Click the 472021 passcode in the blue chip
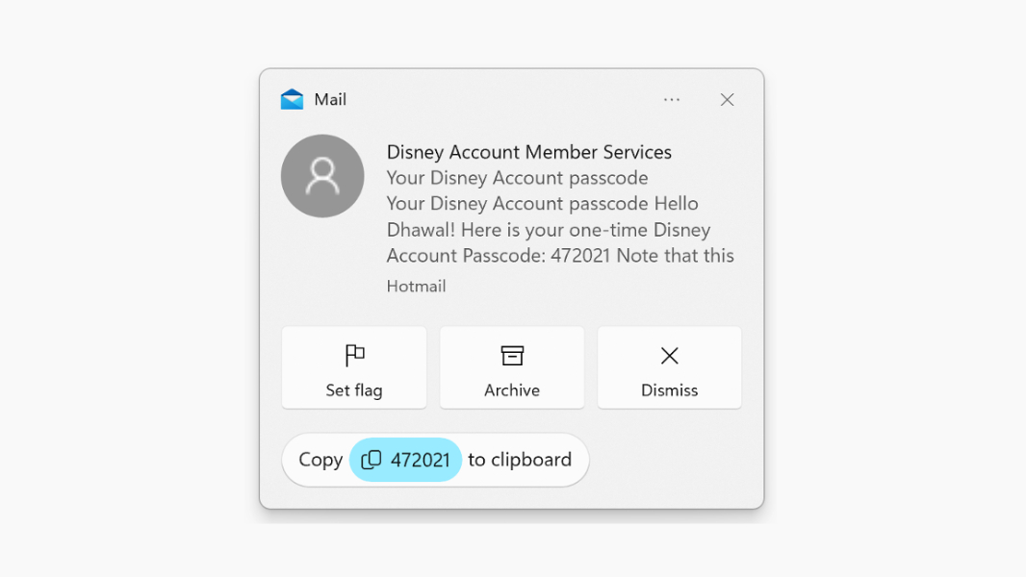This screenshot has width=1026, height=577. [x=421, y=460]
